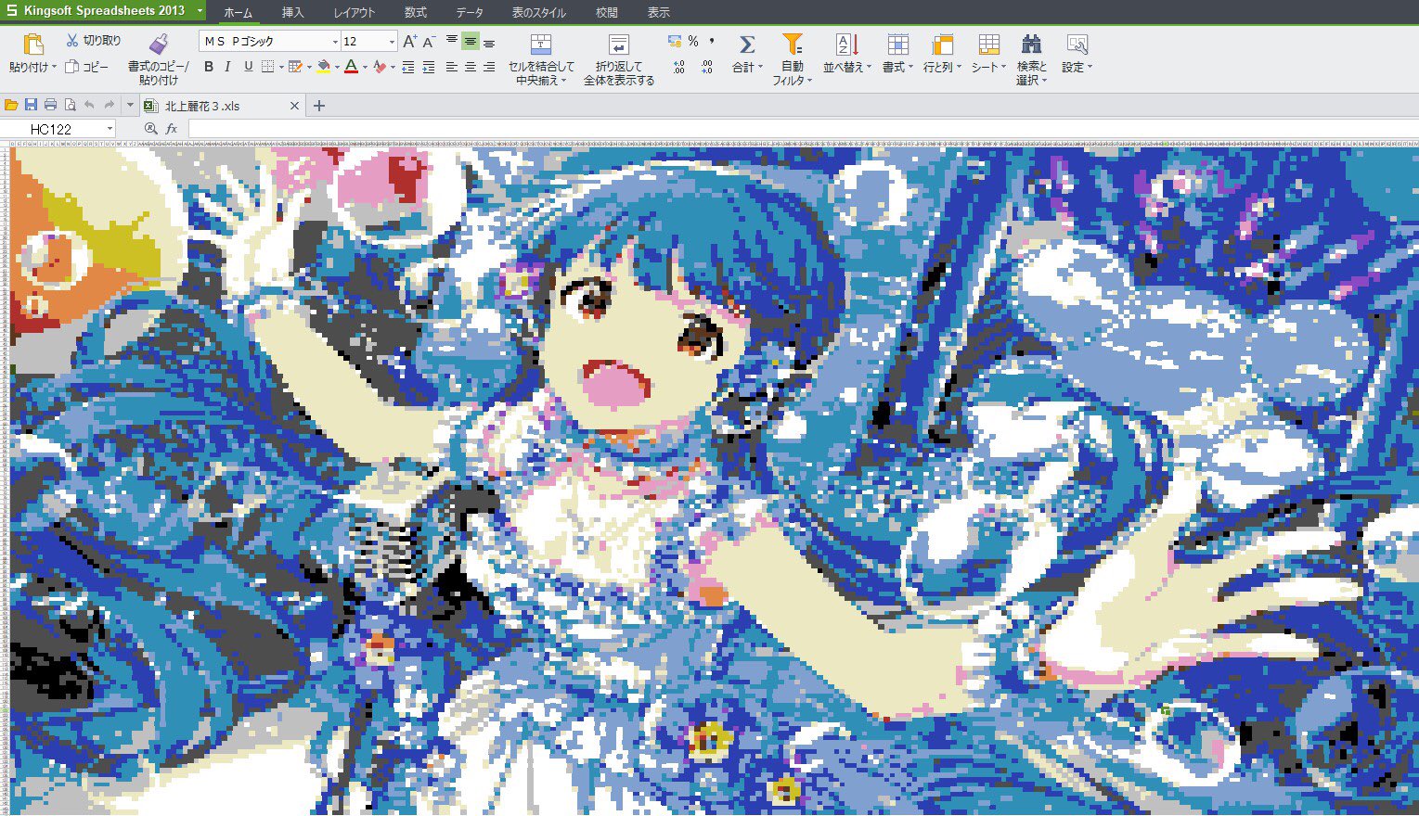
Task: Open rows and columns (行と列) icon
Action: point(942,45)
